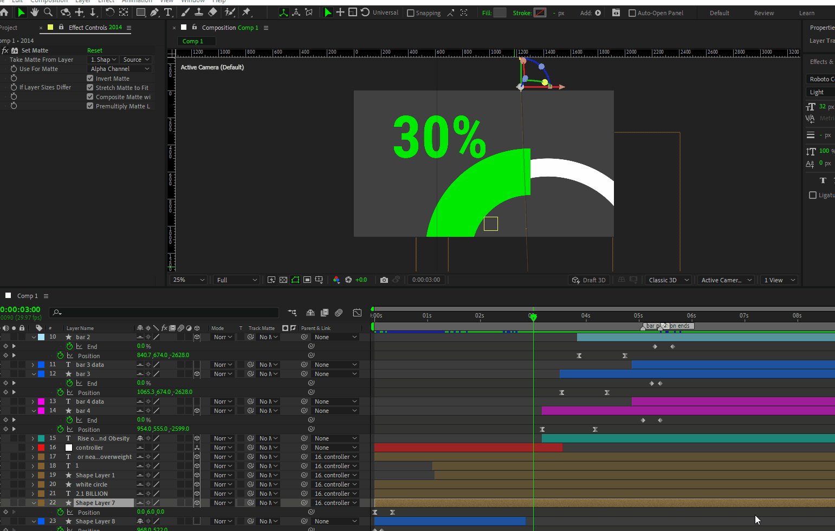This screenshot has height=531, width=835.
Task: Expand layer 15 Rise o...nd Obesity
Action: click(33, 438)
